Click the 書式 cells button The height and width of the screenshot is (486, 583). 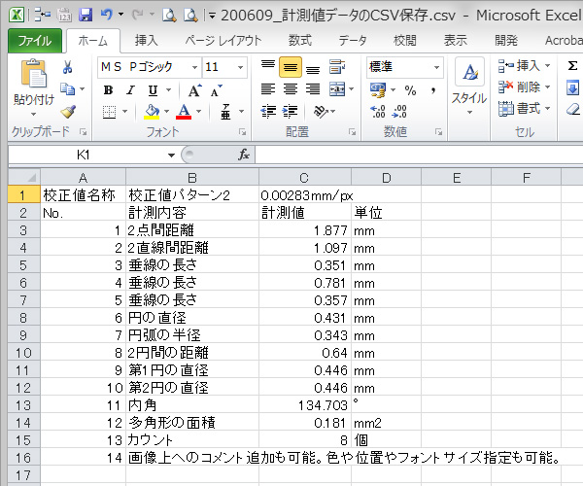pos(525,109)
